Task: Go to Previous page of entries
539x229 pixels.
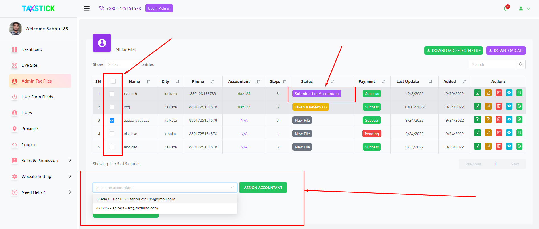Action: [473, 164]
